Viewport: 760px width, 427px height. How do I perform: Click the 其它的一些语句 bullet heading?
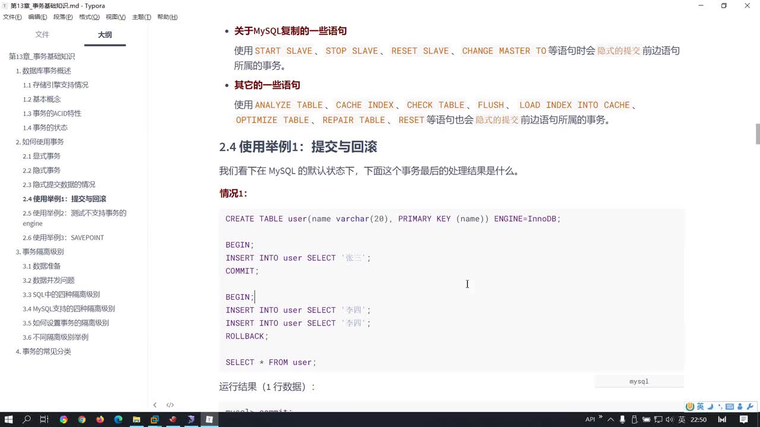pyautogui.click(x=267, y=85)
